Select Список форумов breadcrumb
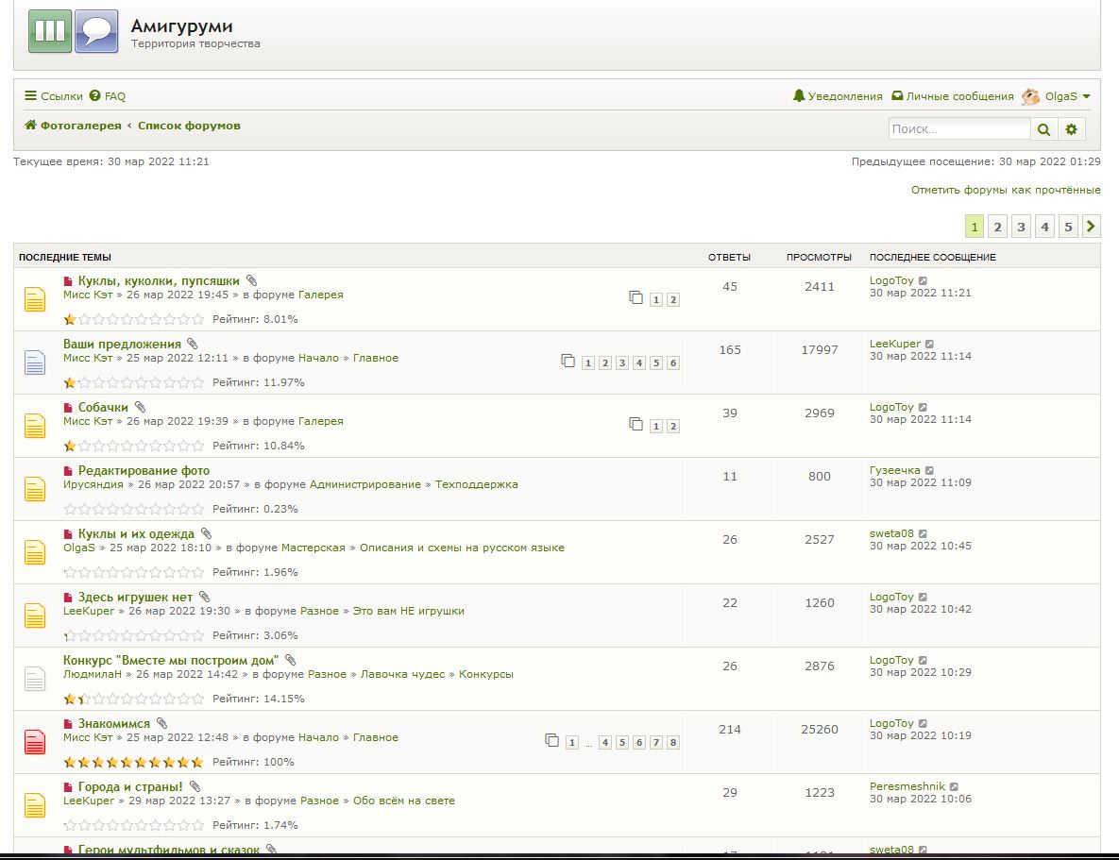 tap(189, 126)
